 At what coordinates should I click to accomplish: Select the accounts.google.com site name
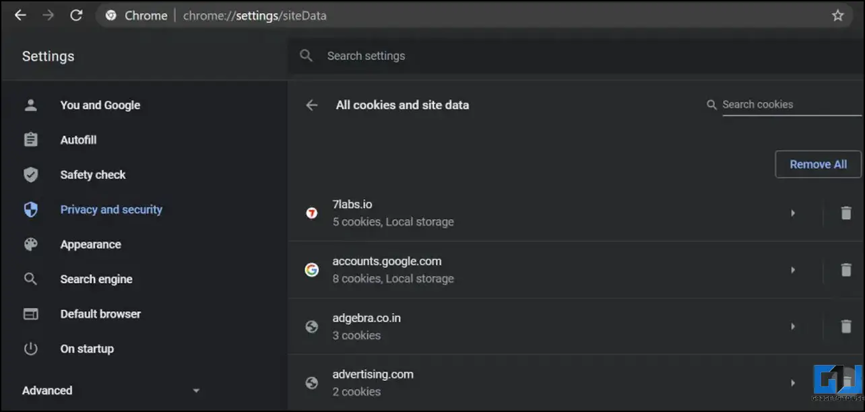click(387, 261)
